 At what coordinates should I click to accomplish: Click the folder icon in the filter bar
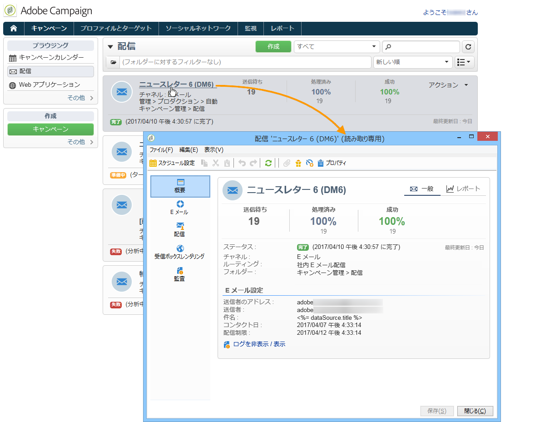(113, 62)
